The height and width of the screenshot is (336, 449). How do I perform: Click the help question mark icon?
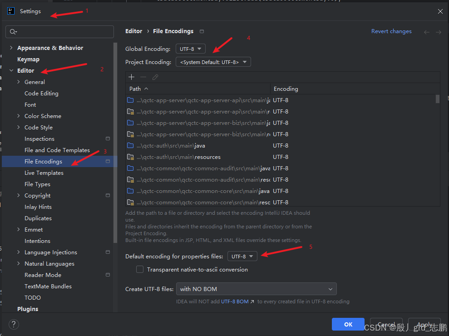14,324
